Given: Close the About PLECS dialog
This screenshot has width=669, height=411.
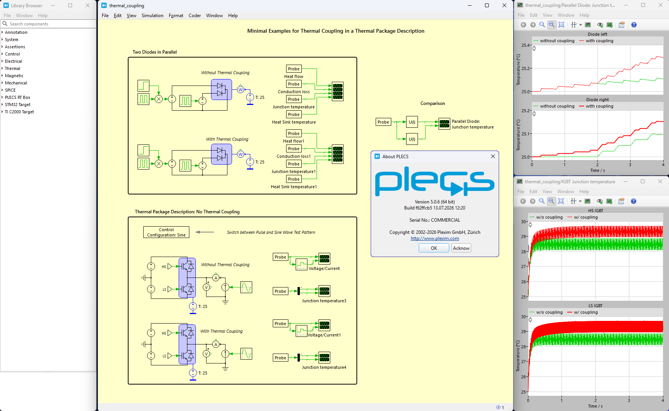Looking at the screenshot, I should click(493, 156).
